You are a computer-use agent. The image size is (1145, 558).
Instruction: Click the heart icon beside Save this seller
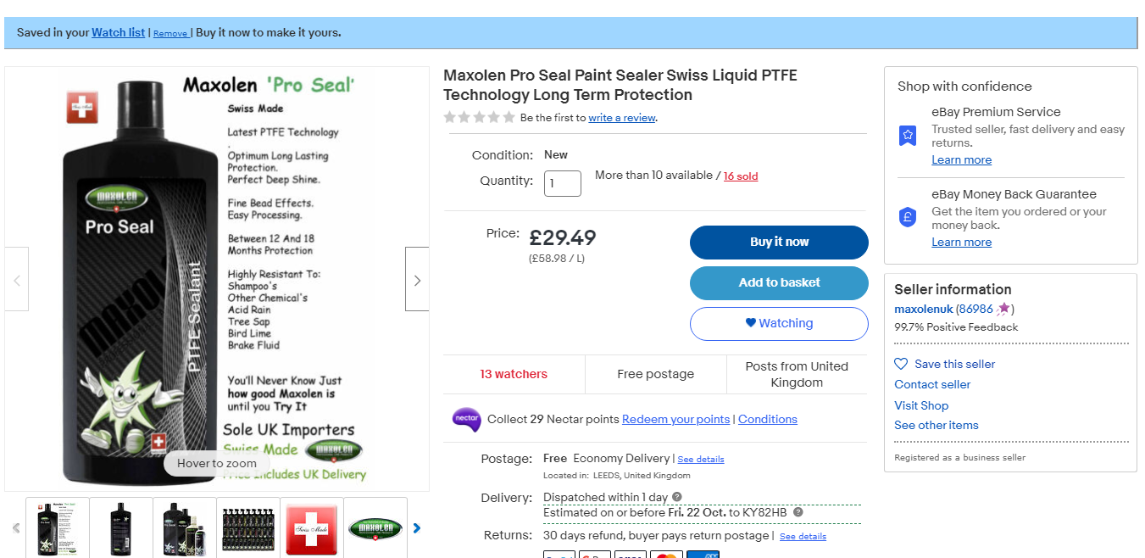(x=901, y=364)
